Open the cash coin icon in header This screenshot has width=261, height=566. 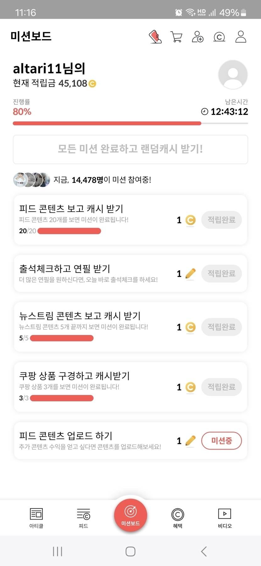pos(219,37)
